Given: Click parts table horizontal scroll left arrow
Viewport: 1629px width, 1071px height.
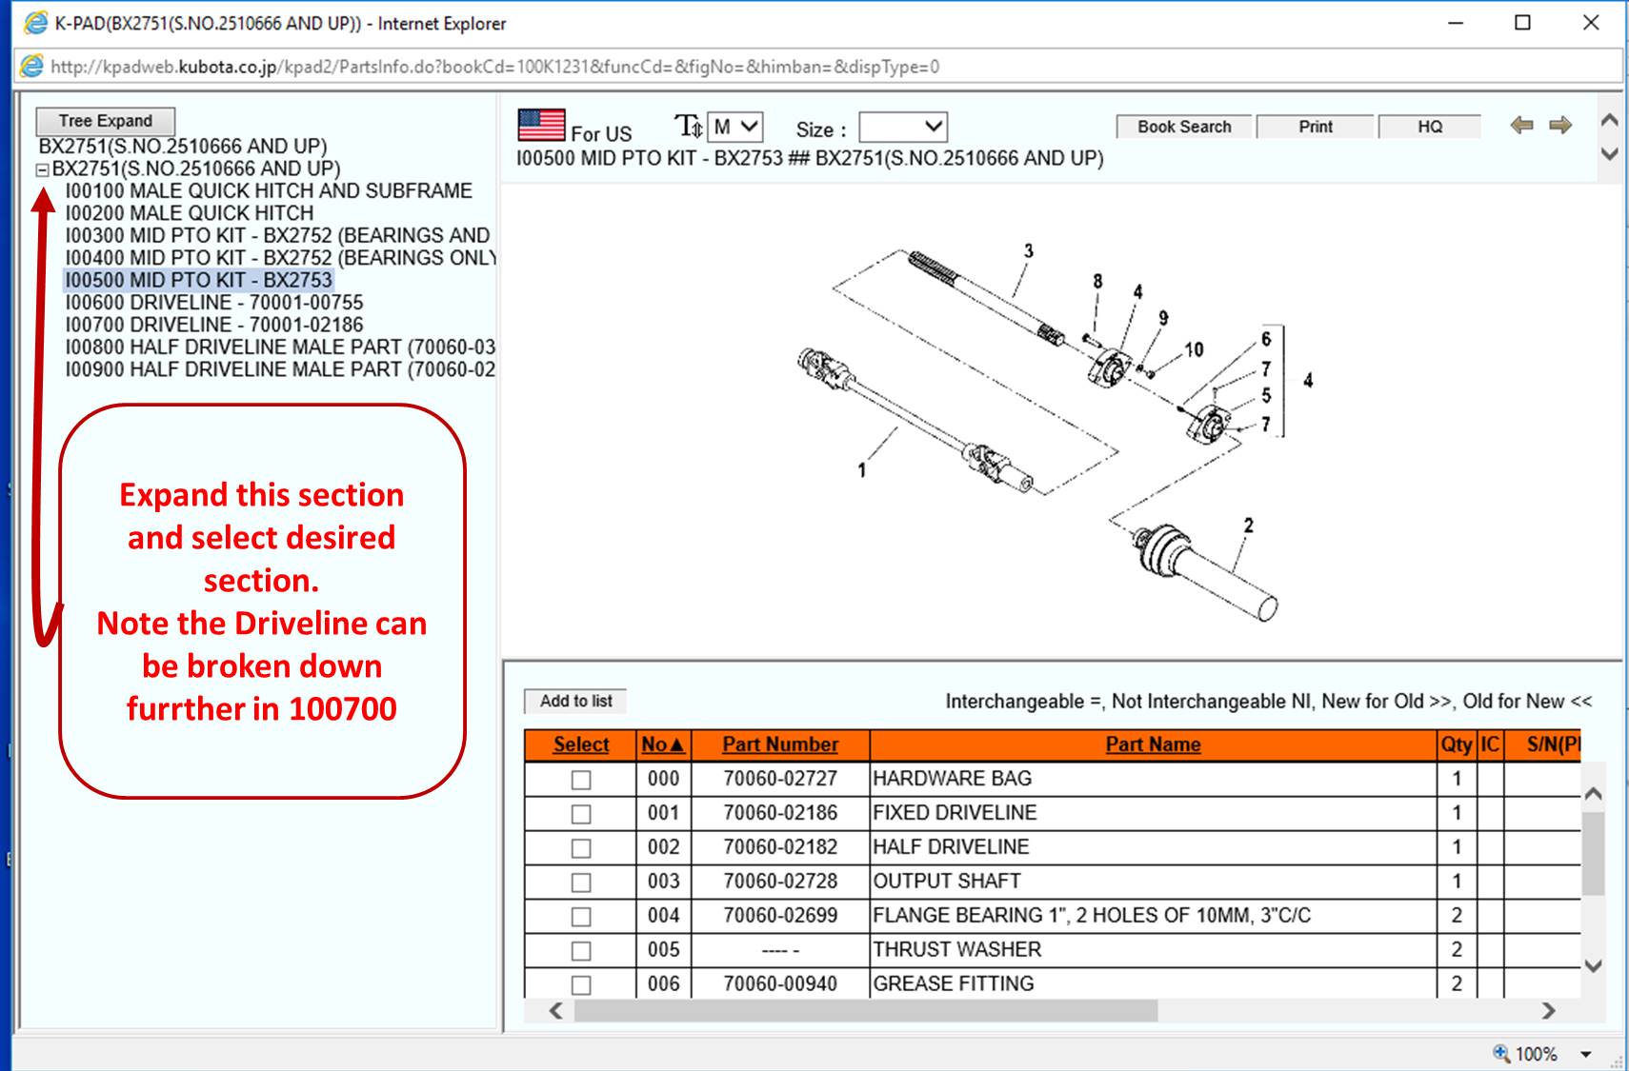Looking at the screenshot, I should coord(556,1010).
